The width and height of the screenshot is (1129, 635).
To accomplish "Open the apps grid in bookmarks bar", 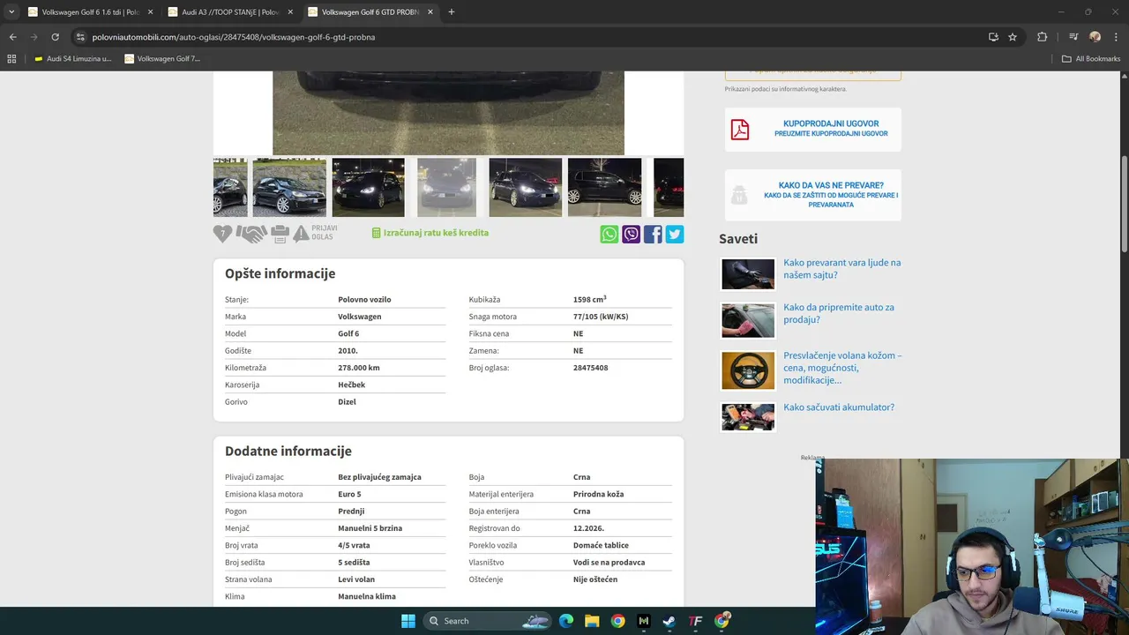I will pos(11,59).
